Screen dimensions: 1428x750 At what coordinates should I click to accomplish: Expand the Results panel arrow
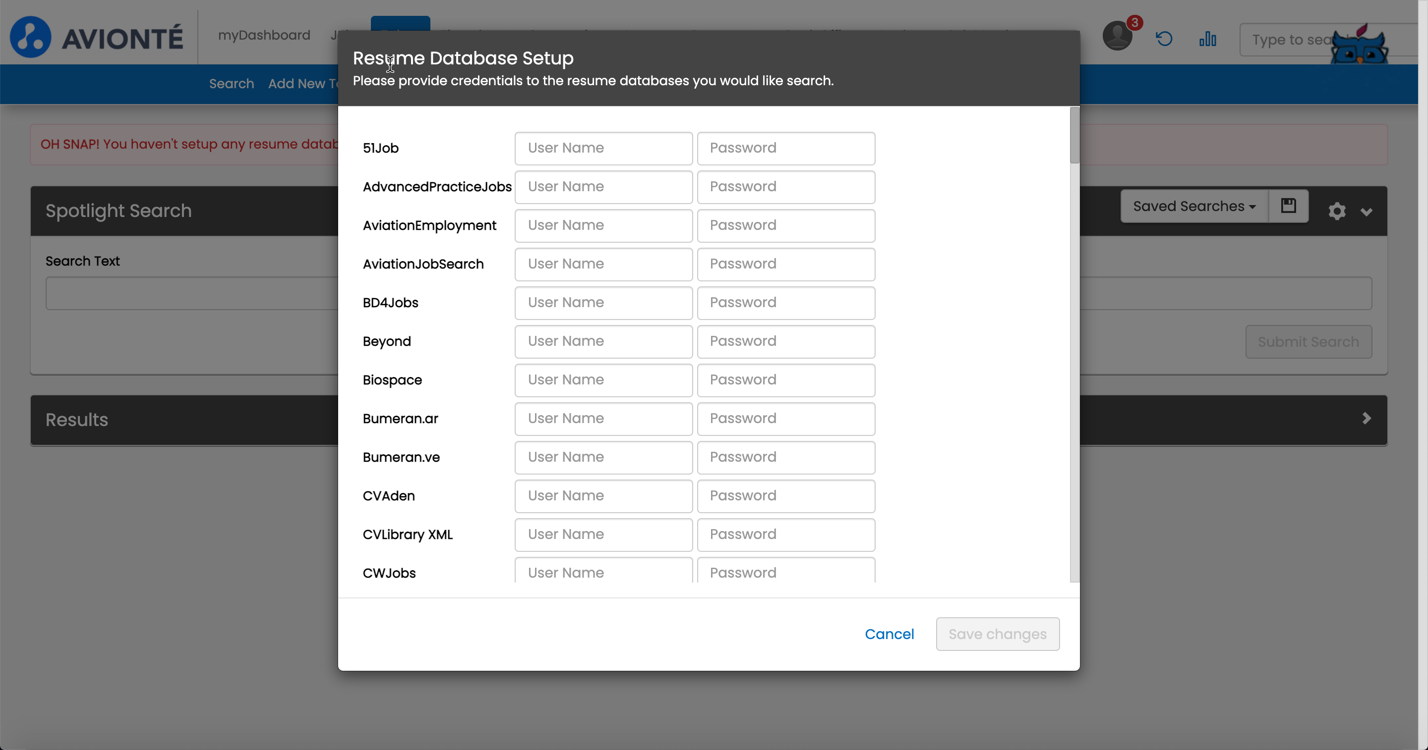pyautogui.click(x=1367, y=418)
